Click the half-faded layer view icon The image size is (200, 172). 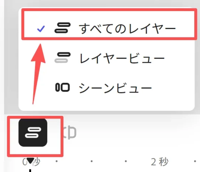coord(62,58)
